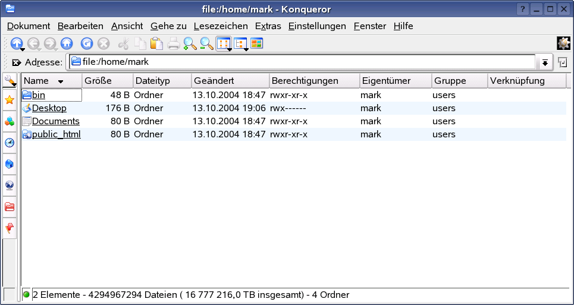The width and height of the screenshot is (574, 305).
Task: Click the Go button beside address bar
Action: pyautogui.click(x=563, y=62)
